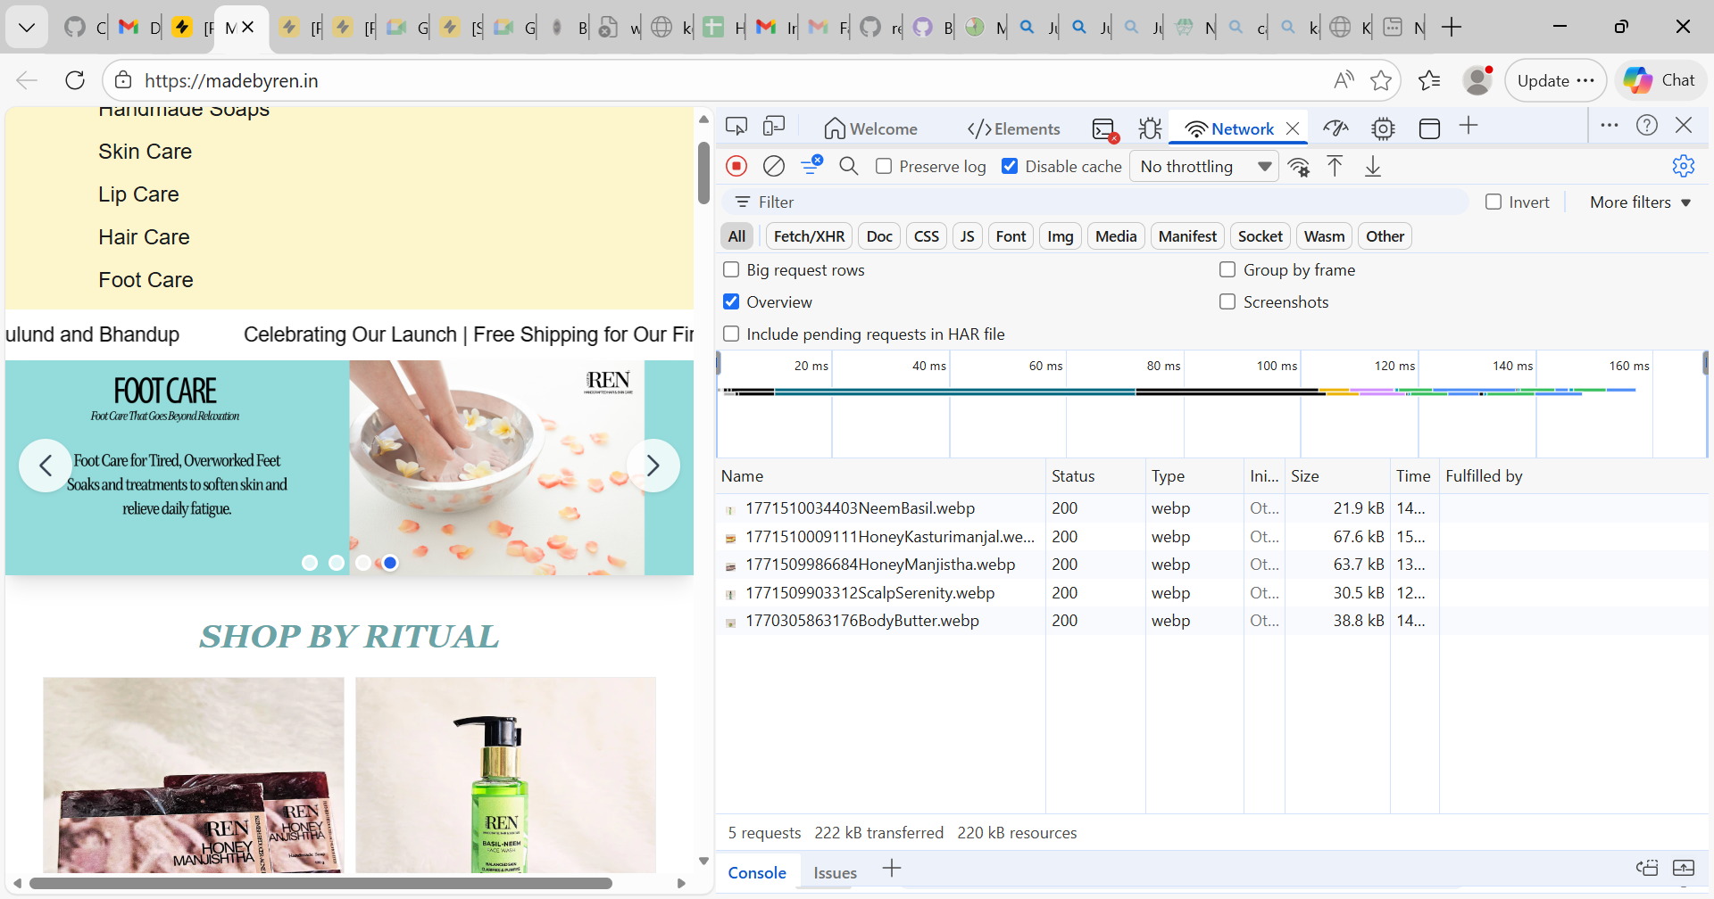Open the Console panel icon with error badge
1714x899 pixels.
1105,129
